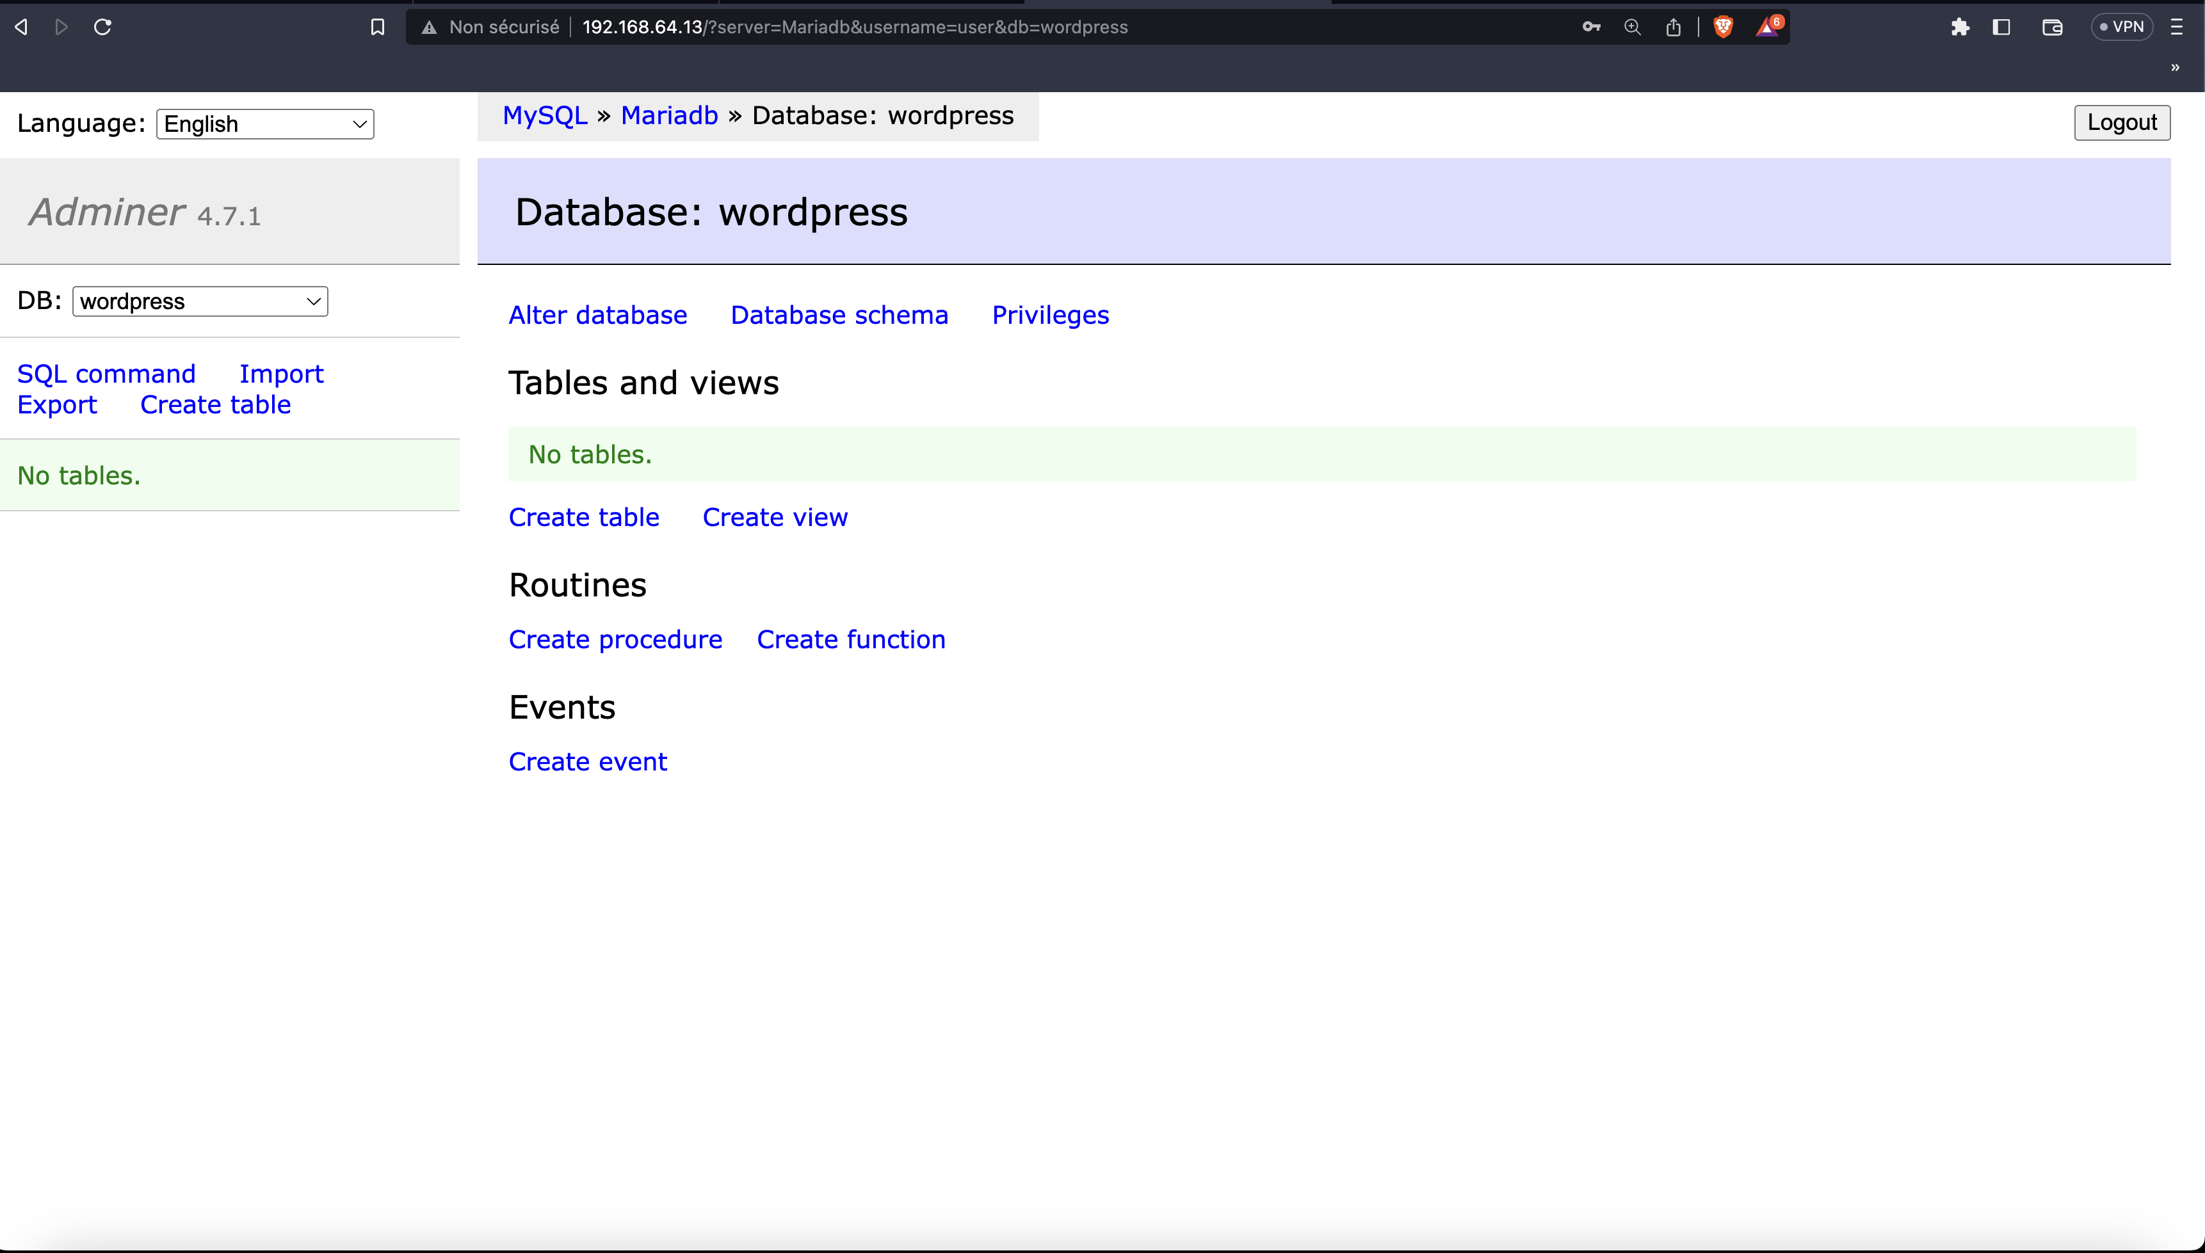Open the extensions puzzle icon
This screenshot has height=1253, width=2205.
pyautogui.click(x=1960, y=27)
